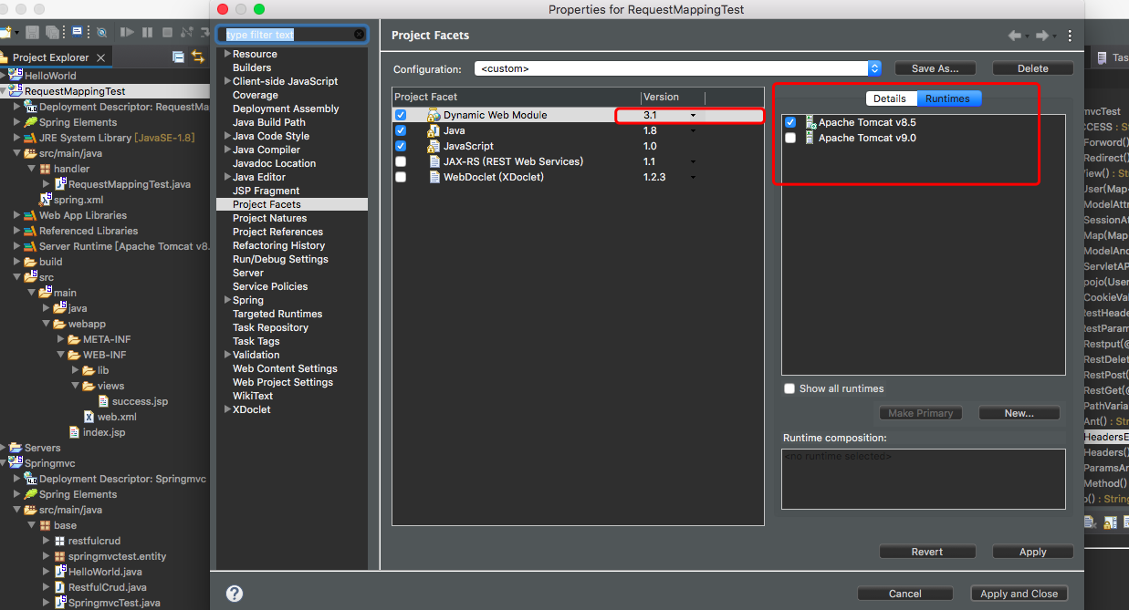This screenshot has width=1129, height=610.
Task: Collapse the webapp folder in Project Explorer
Action: [47, 324]
